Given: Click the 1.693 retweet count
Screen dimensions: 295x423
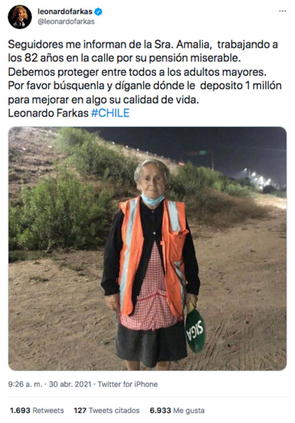Looking at the screenshot, I should coord(20,410).
